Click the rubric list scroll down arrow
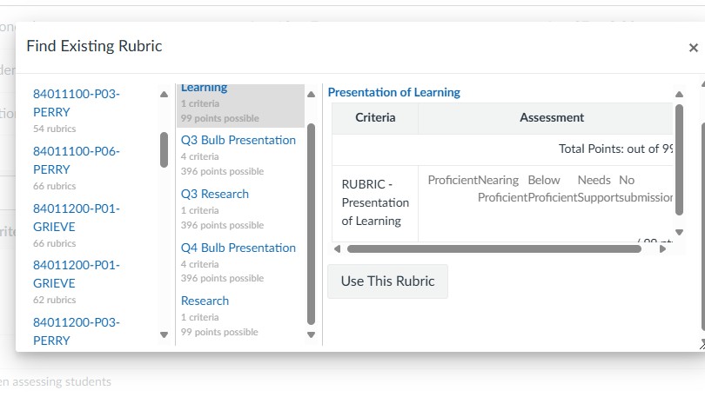Screen dimensions: 705x397 click(x=312, y=334)
